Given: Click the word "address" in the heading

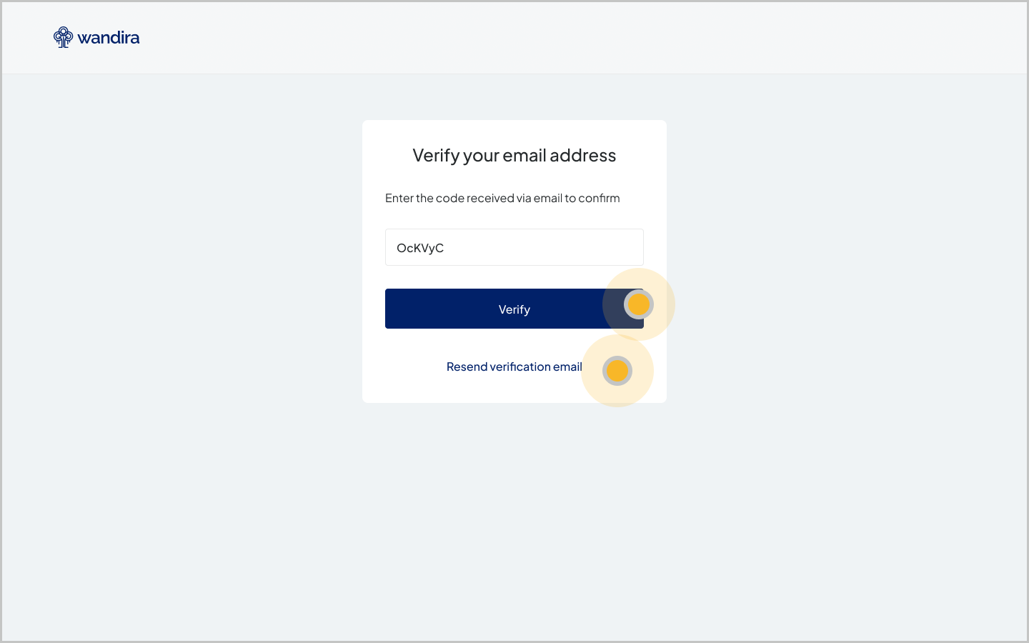Looking at the screenshot, I should click(582, 155).
